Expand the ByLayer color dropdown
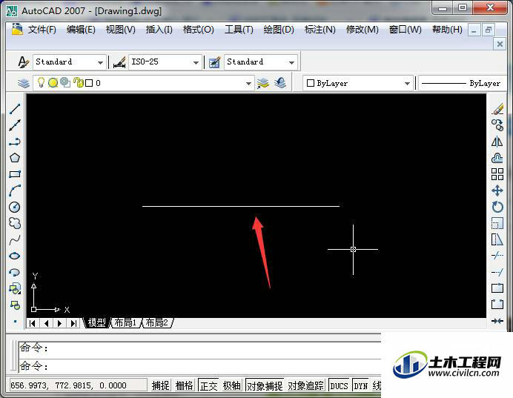513x398 pixels. 407,84
